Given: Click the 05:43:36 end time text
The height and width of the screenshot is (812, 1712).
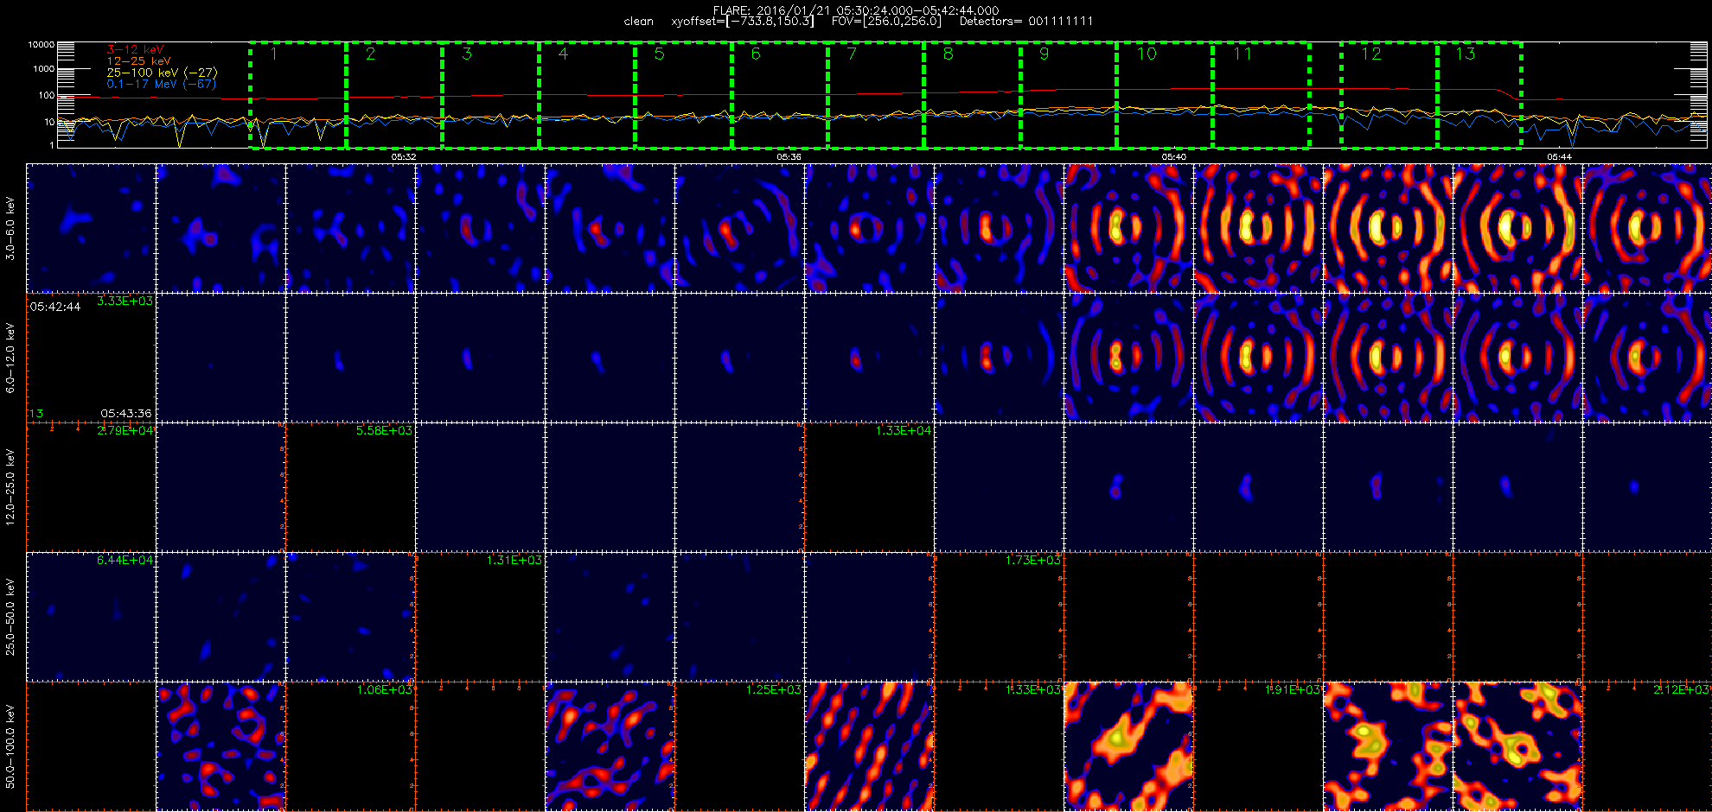Looking at the screenshot, I should [126, 414].
